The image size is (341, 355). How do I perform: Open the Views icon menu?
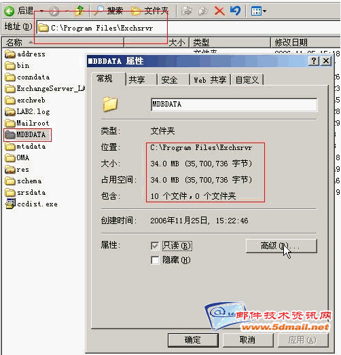(259, 11)
